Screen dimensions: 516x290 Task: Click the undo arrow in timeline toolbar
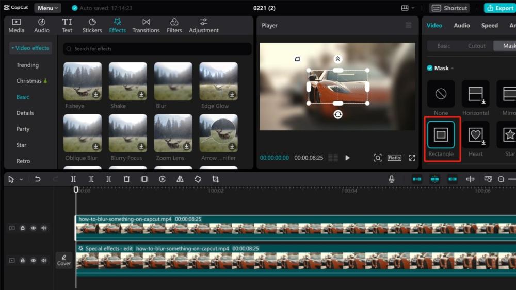point(38,179)
